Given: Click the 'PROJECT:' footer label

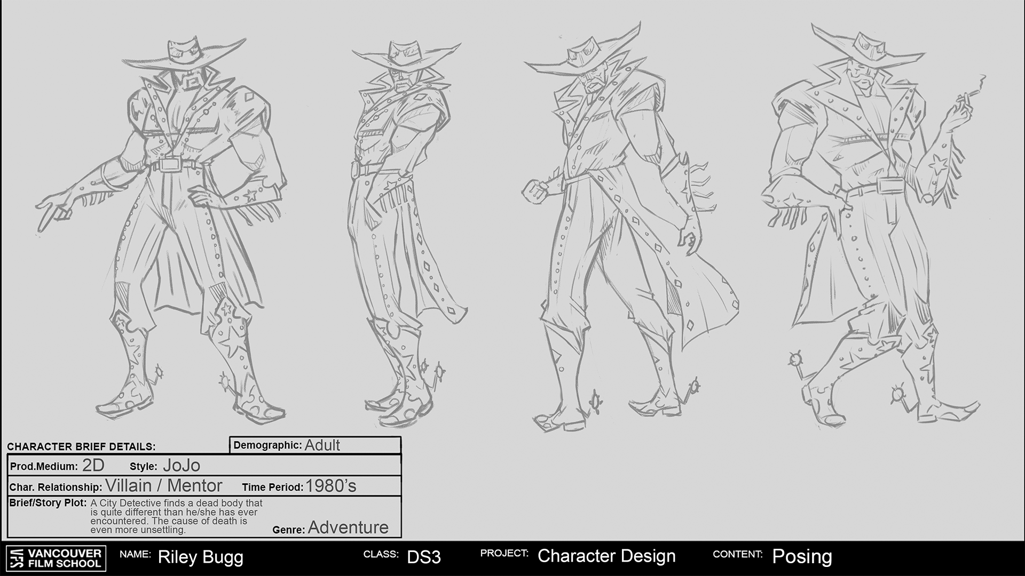Looking at the screenshot, I should [504, 553].
